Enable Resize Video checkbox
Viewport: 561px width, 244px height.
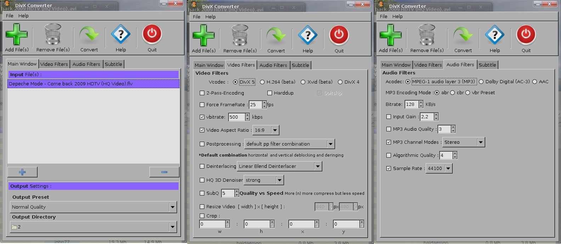(x=202, y=207)
